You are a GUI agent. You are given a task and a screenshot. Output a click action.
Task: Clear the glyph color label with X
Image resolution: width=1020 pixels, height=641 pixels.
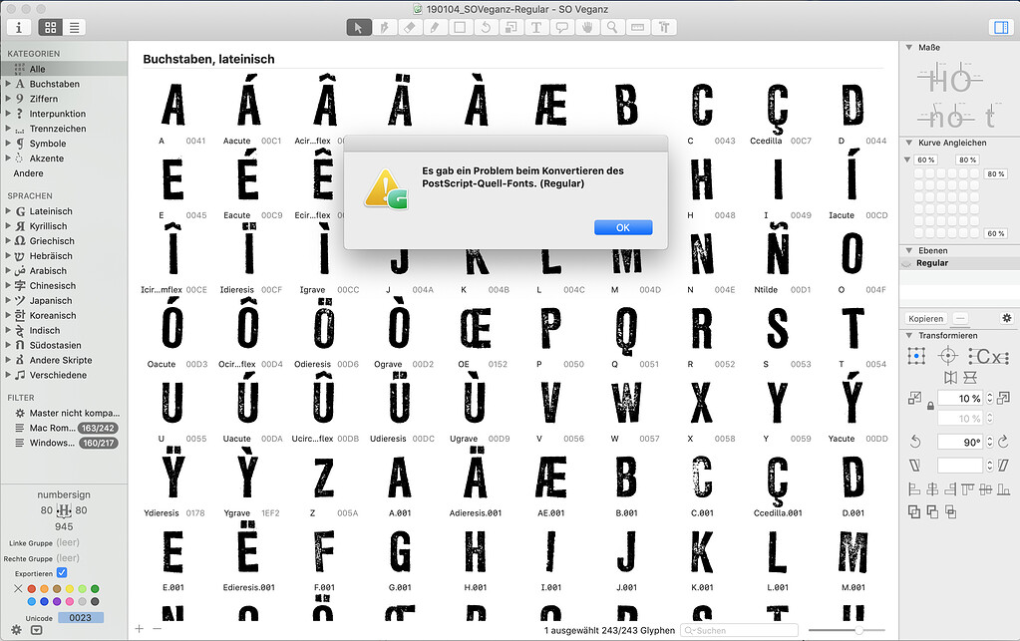(18, 589)
